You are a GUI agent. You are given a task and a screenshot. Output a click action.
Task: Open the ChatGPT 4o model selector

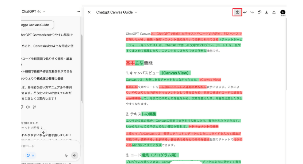(33, 12)
